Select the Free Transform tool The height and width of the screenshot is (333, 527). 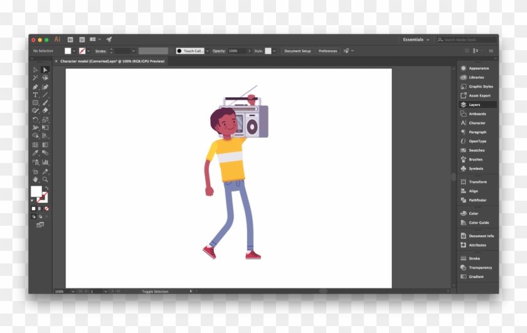45,127
